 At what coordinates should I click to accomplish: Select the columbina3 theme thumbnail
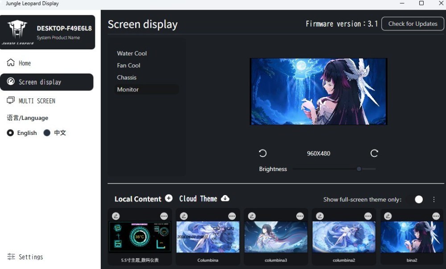tap(276, 237)
